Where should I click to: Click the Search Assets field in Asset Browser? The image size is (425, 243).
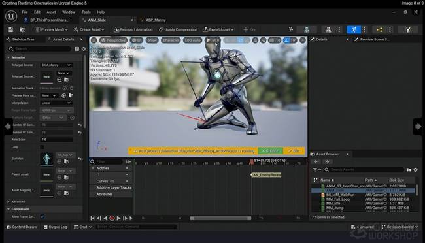pyautogui.click(x=364, y=170)
